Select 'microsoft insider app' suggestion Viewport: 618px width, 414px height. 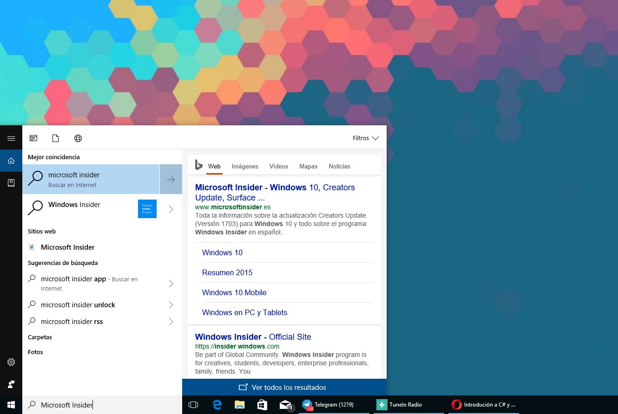(91, 284)
